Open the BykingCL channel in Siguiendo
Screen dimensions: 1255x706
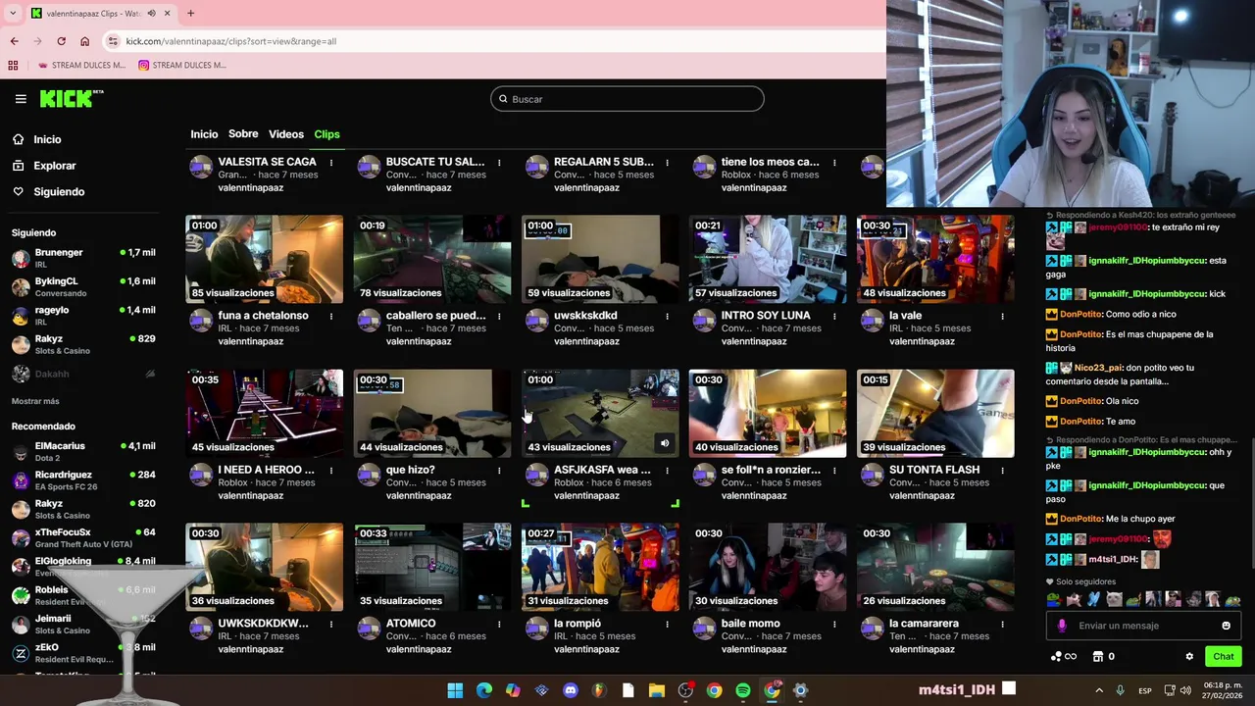[83, 286]
